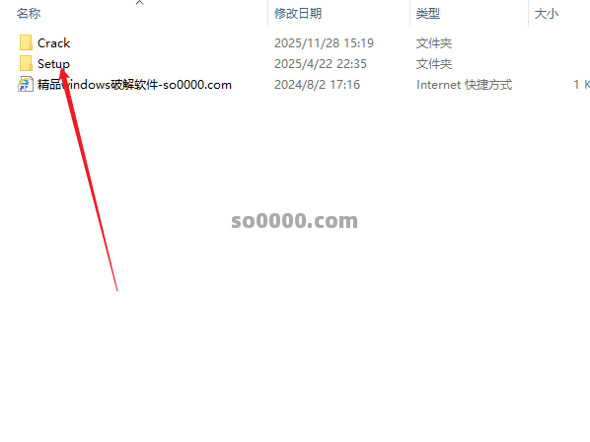Select the Setup folder icon

[x=26, y=63]
